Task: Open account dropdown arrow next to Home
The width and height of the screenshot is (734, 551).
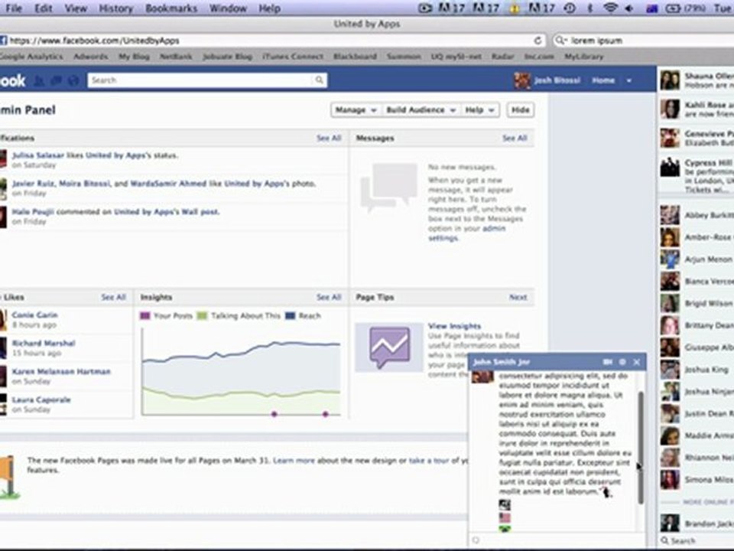Action: [x=628, y=80]
